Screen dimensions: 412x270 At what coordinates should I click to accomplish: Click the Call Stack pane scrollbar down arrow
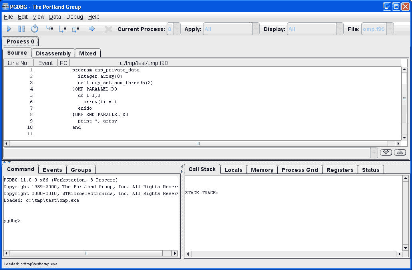(x=406, y=248)
